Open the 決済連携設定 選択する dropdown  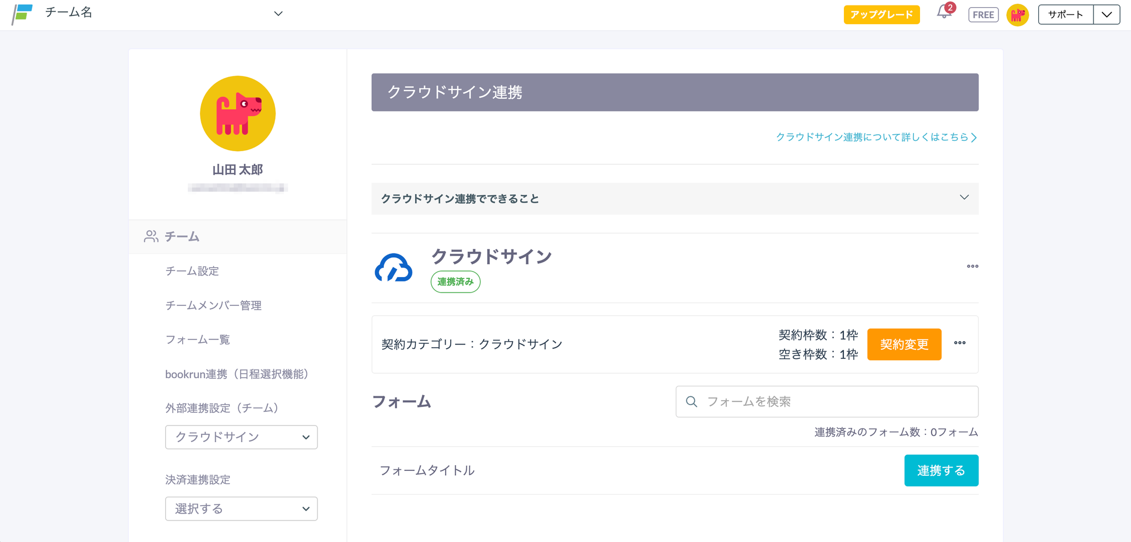click(x=241, y=509)
